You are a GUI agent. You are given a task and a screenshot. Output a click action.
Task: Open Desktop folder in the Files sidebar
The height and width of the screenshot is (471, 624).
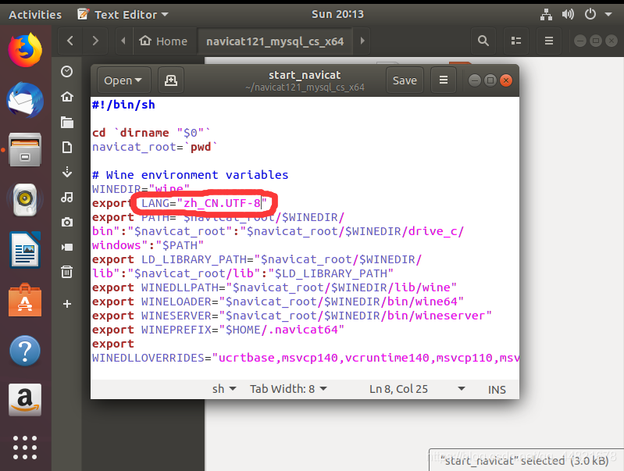[x=67, y=122]
